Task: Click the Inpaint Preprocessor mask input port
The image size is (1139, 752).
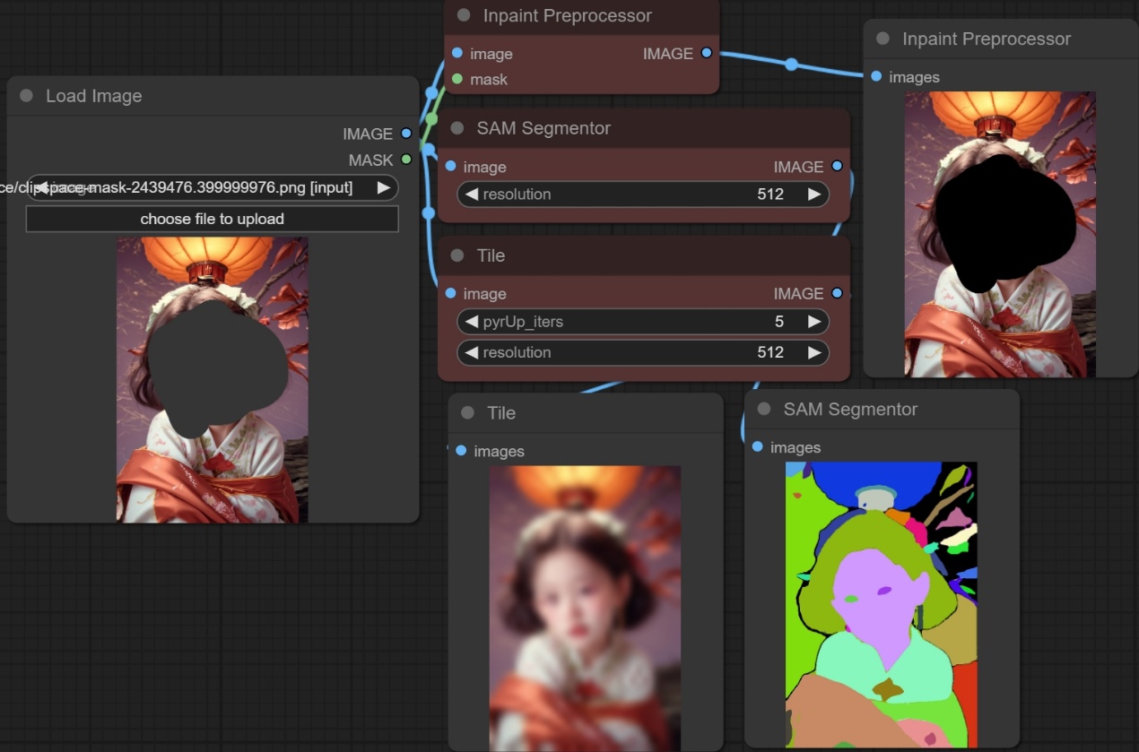Action: pos(457,79)
